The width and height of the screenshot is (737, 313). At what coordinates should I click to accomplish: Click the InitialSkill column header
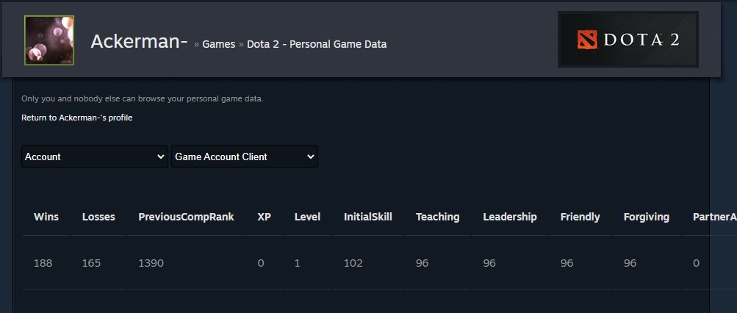click(368, 217)
